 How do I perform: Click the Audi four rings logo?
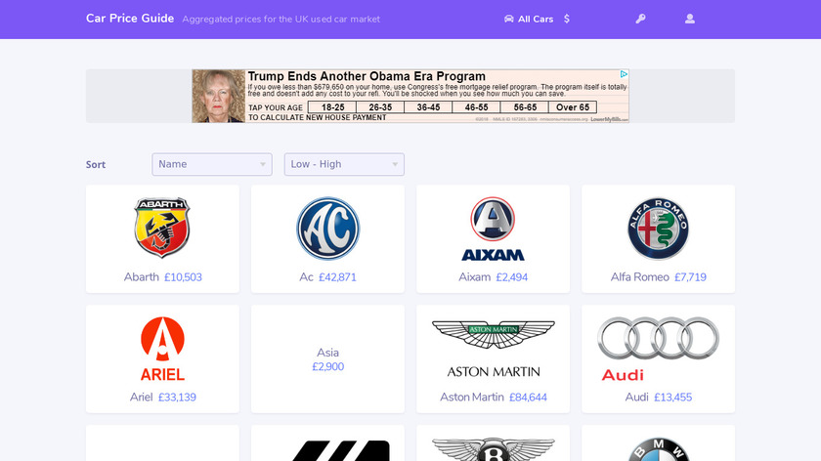[x=658, y=349]
